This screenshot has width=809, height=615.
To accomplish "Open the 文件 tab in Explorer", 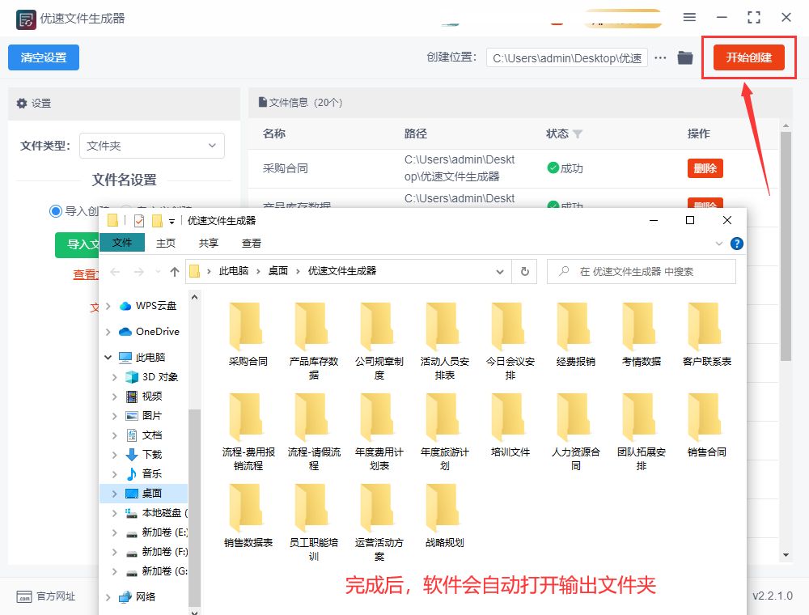I will pos(122,243).
